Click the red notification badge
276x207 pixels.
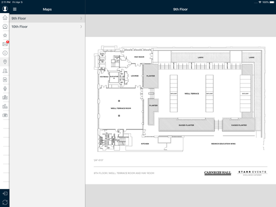tap(7, 41)
